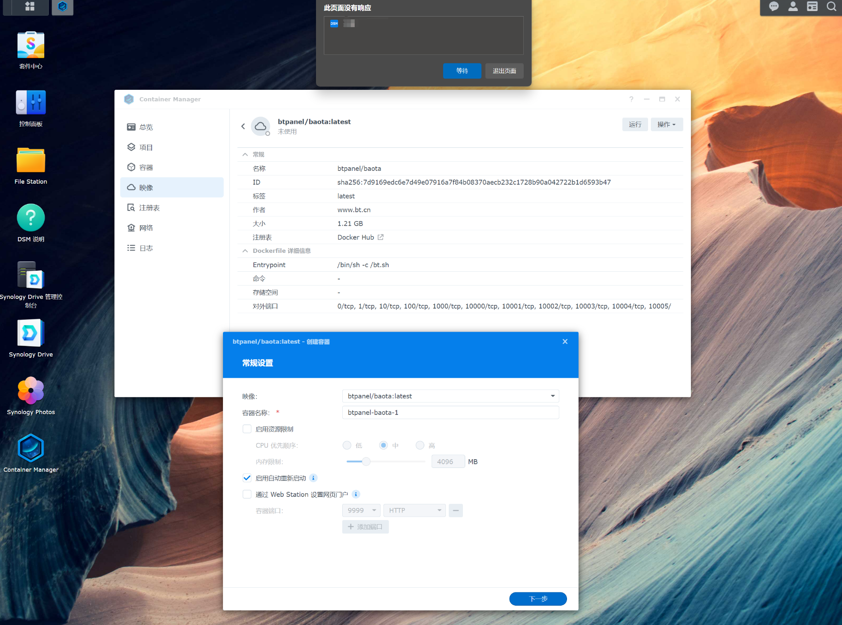Select Image in sidebar
Screen dimensions: 842x625
(172, 187)
